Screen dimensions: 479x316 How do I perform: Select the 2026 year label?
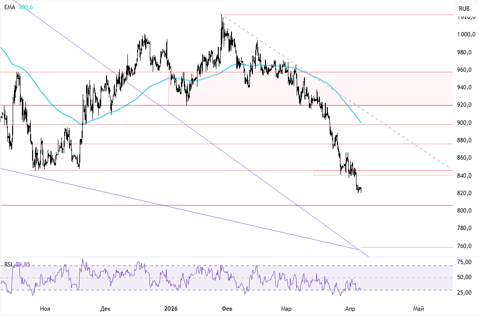(x=171, y=308)
